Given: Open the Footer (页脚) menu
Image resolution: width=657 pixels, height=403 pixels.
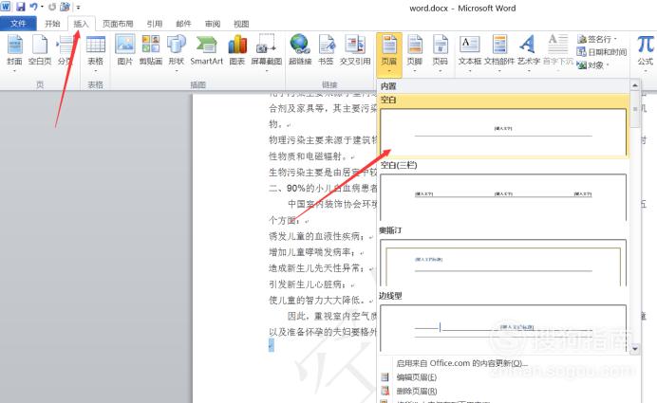Looking at the screenshot, I should (415, 50).
